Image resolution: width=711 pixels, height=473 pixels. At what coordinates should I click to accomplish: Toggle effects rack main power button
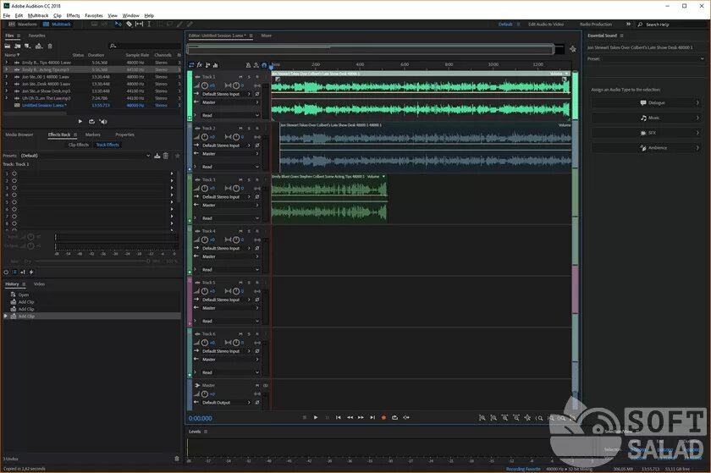(6, 272)
